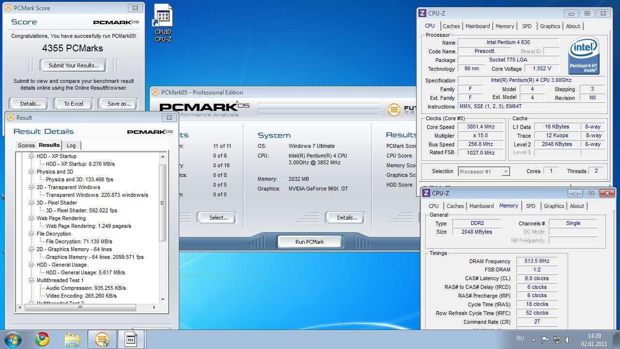The width and height of the screenshot is (620, 349).
Task: Select Video Encoding: 265.260 KB/s row
Action: point(81,296)
